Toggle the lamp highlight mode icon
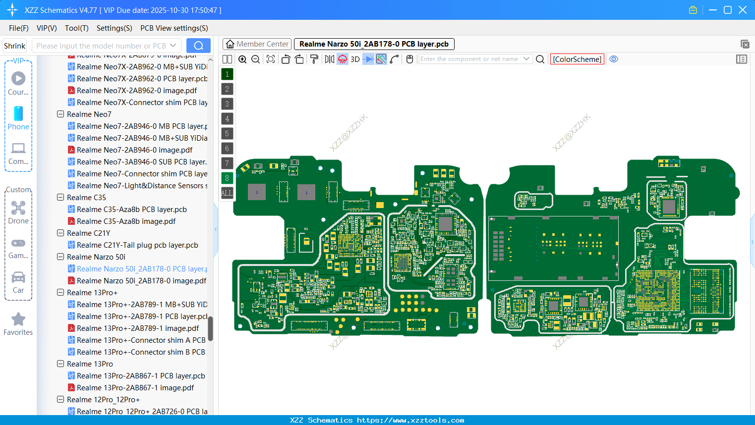Image resolution: width=755 pixels, height=425 pixels. [342, 59]
